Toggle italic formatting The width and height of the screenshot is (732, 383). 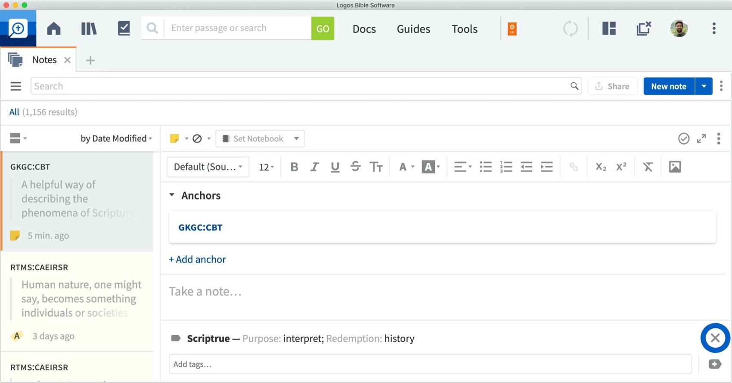[x=314, y=167]
